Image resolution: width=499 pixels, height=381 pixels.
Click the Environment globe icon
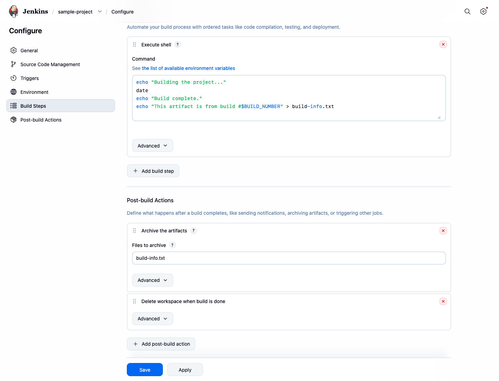tap(14, 92)
